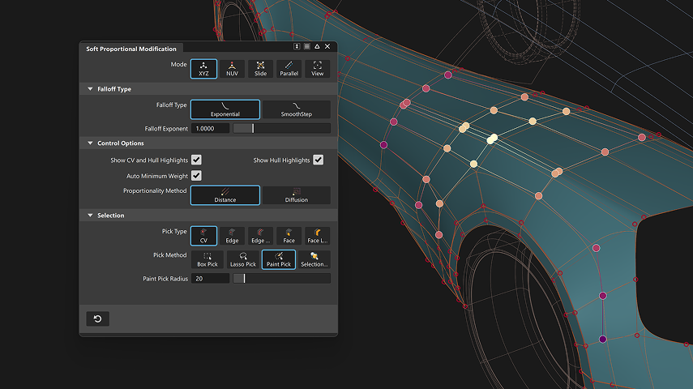Viewport: 693px width, 389px height.
Task: Switch to Slide mode
Action: 260,69
